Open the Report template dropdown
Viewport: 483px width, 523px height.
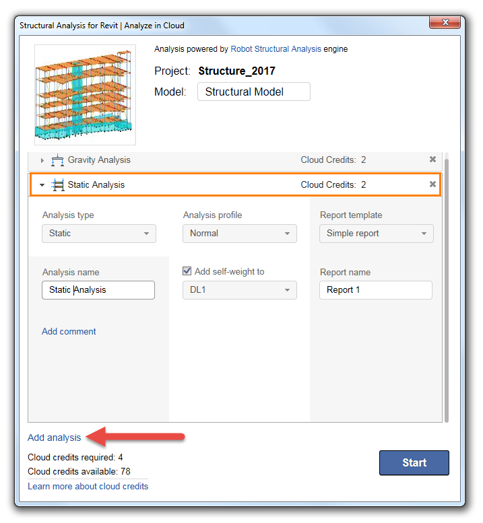(x=376, y=234)
